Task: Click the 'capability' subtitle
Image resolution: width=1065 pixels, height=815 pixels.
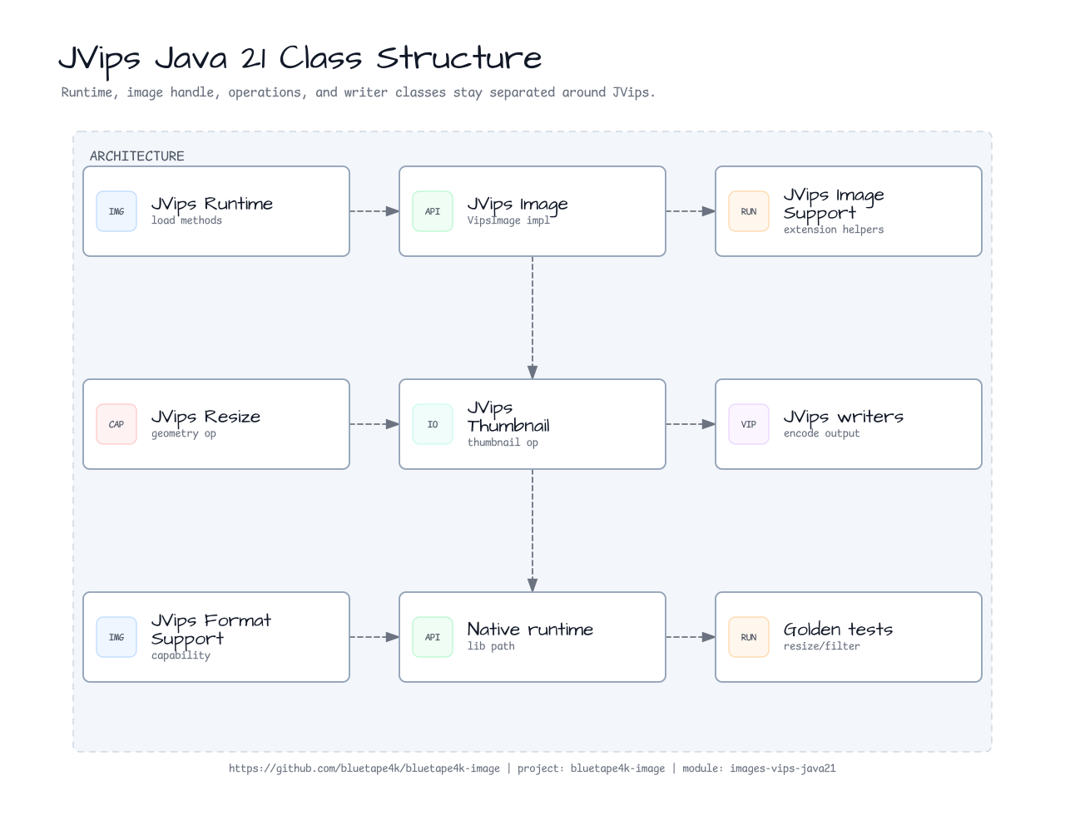Action: 181,655
